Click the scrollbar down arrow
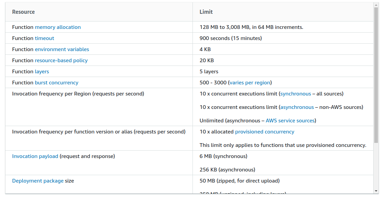The width and height of the screenshot is (385, 197). pyautogui.click(x=376, y=191)
